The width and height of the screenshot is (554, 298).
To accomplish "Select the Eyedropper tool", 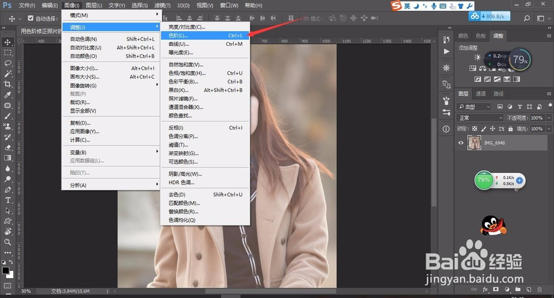I will pyautogui.click(x=7, y=95).
